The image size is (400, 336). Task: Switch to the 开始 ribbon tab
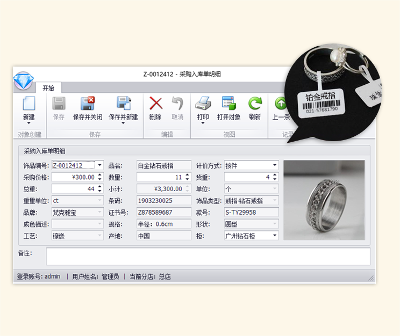[48, 88]
